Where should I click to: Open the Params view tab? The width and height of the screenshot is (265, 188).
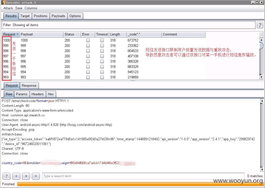pyautogui.click(x=22, y=94)
